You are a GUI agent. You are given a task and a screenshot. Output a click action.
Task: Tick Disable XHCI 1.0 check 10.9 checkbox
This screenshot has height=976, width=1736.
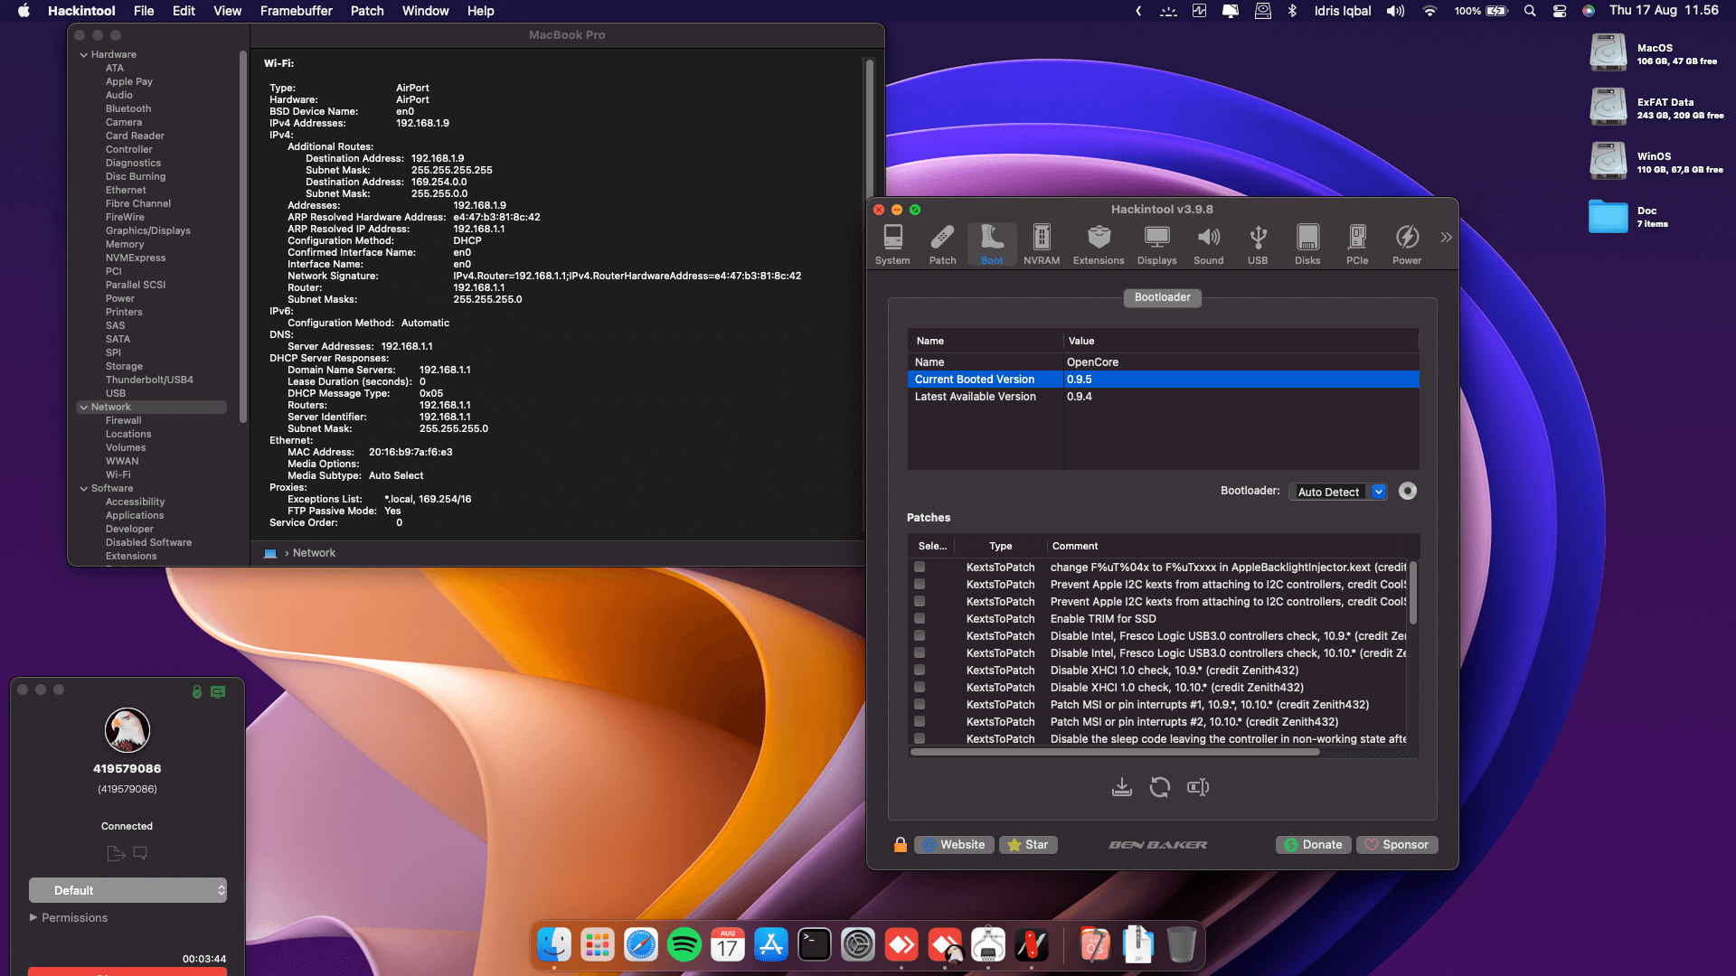pos(920,671)
